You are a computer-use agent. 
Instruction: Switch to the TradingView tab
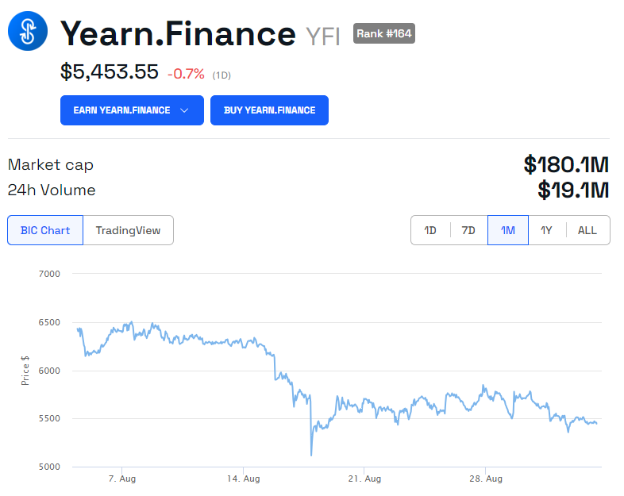tap(128, 230)
